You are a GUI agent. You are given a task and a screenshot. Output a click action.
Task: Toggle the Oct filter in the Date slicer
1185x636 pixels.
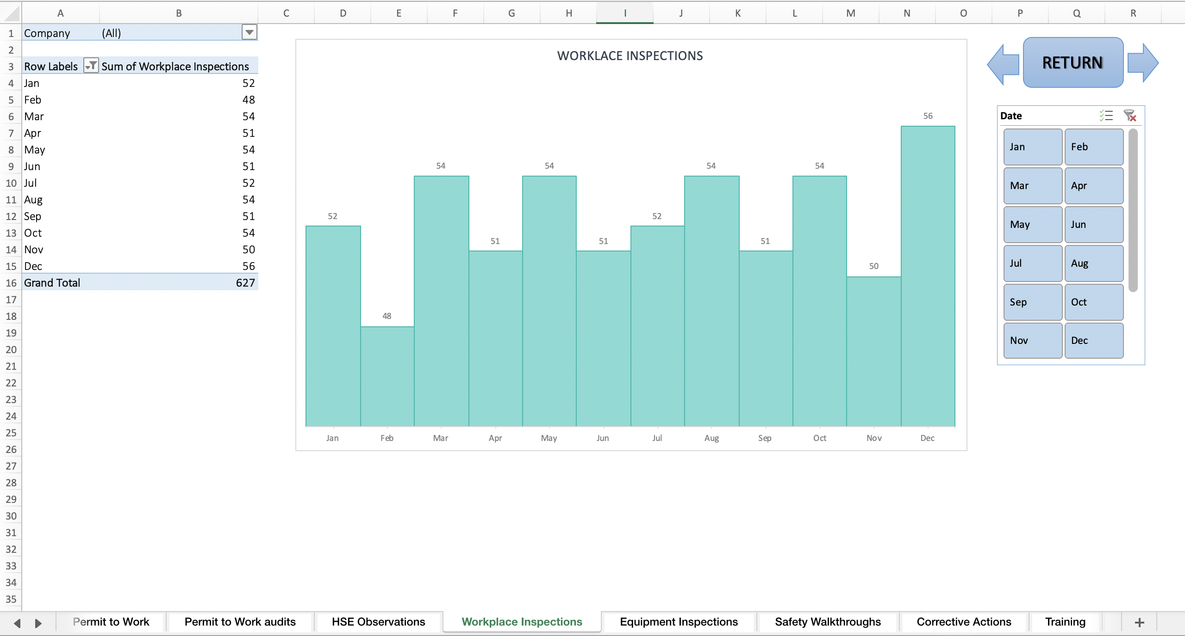(1093, 302)
